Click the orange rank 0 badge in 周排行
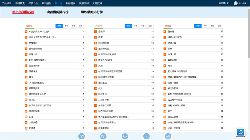Viewport: 250px width, 140px height. pos(26,31)
